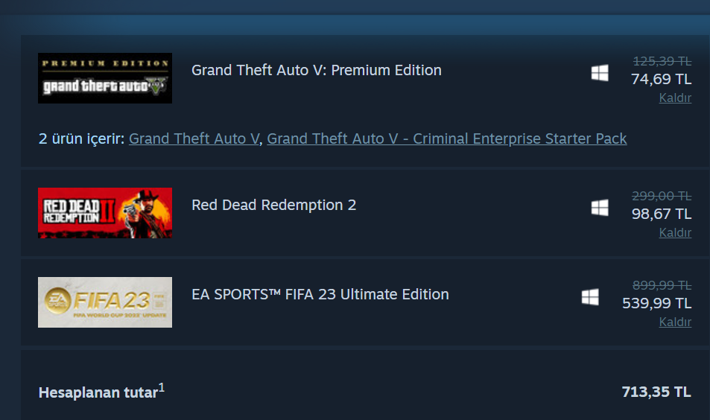
Task: Click the 98,67 TL discounted price
Action: pyautogui.click(x=661, y=214)
